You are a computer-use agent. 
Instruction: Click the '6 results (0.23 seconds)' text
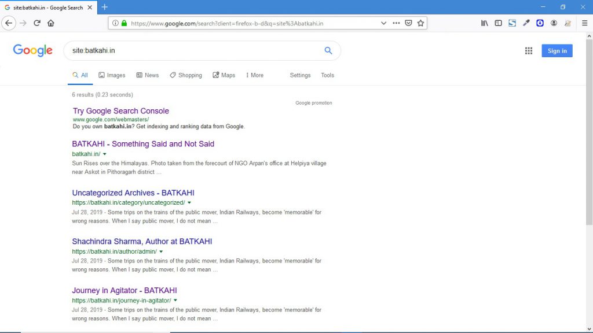point(103,95)
